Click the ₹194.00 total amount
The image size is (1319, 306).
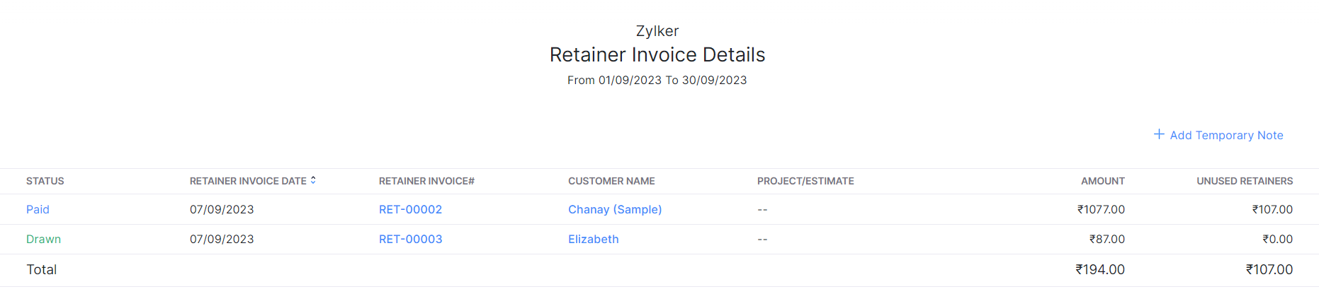[x=1099, y=270]
